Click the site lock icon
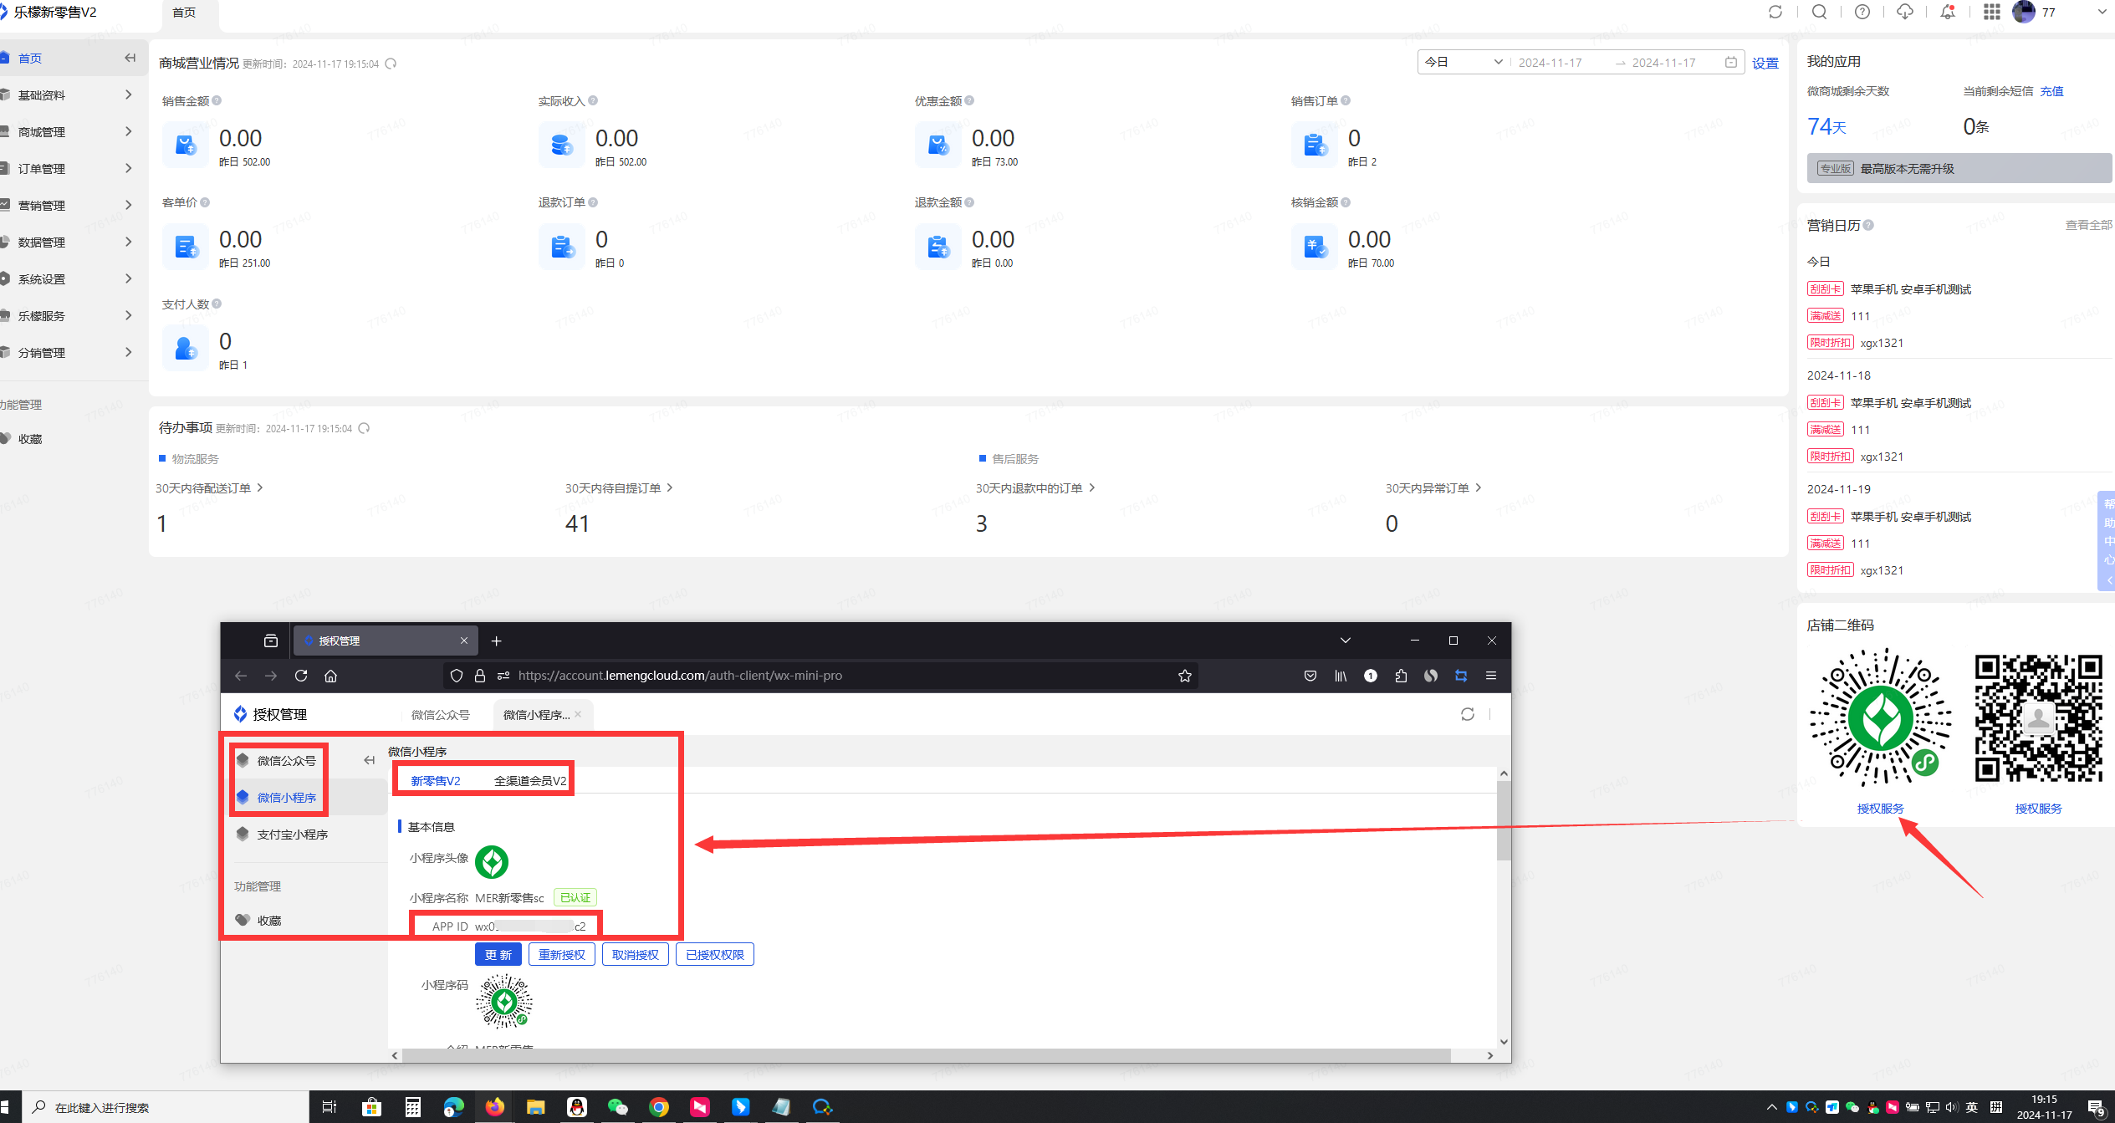The image size is (2115, 1123). pyautogui.click(x=480, y=676)
